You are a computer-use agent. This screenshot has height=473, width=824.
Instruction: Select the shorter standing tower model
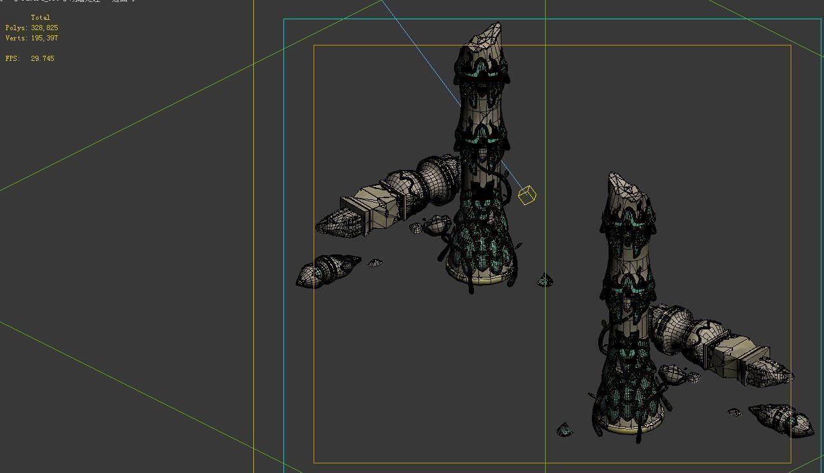(x=628, y=308)
